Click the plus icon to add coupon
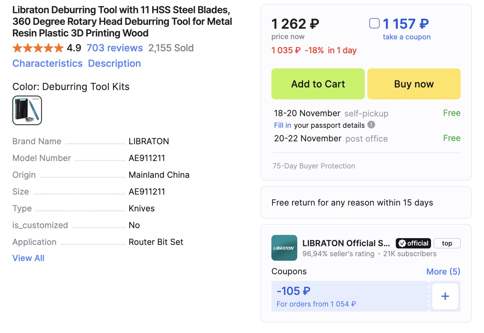Image resolution: width=484 pixels, height=333 pixels. tap(445, 296)
